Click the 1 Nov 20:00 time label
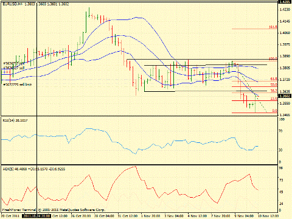Screen dimensions: 292x219 tap(150, 216)
